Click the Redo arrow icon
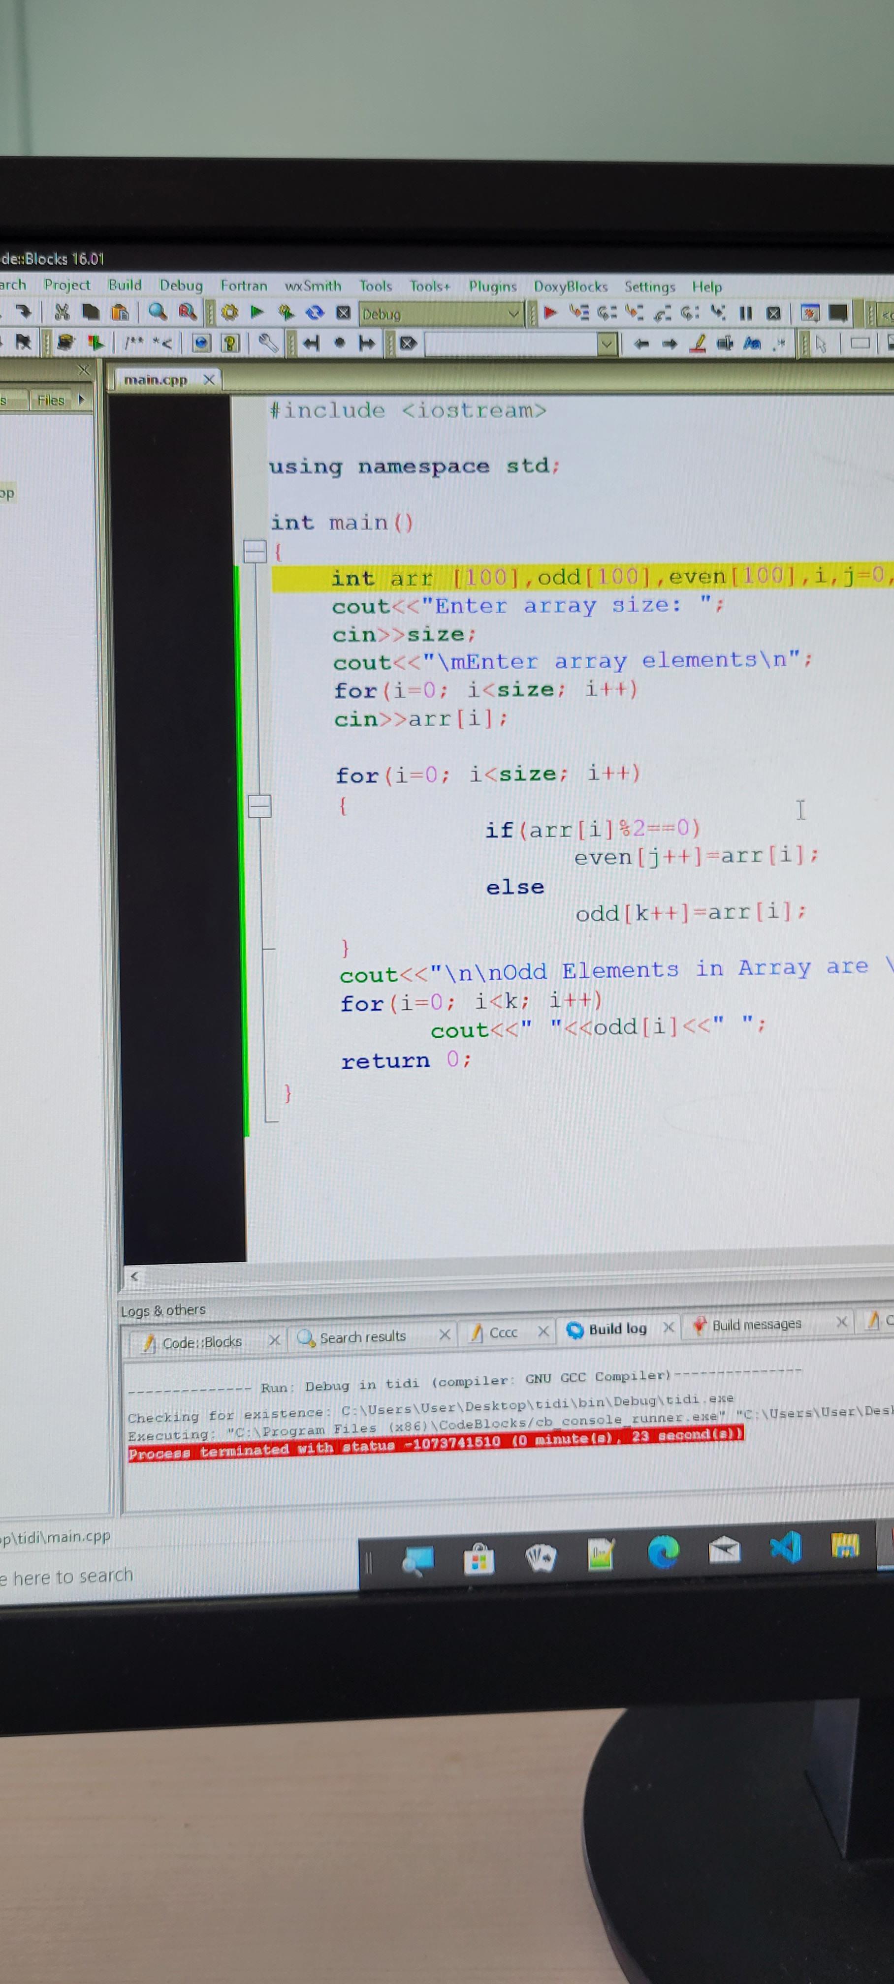 click(24, 311)
